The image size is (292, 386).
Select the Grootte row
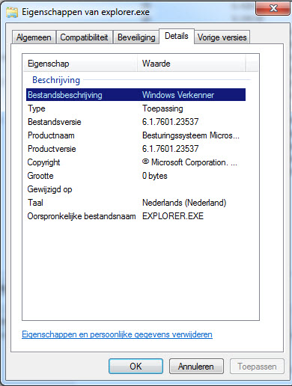tap(136, 176)
